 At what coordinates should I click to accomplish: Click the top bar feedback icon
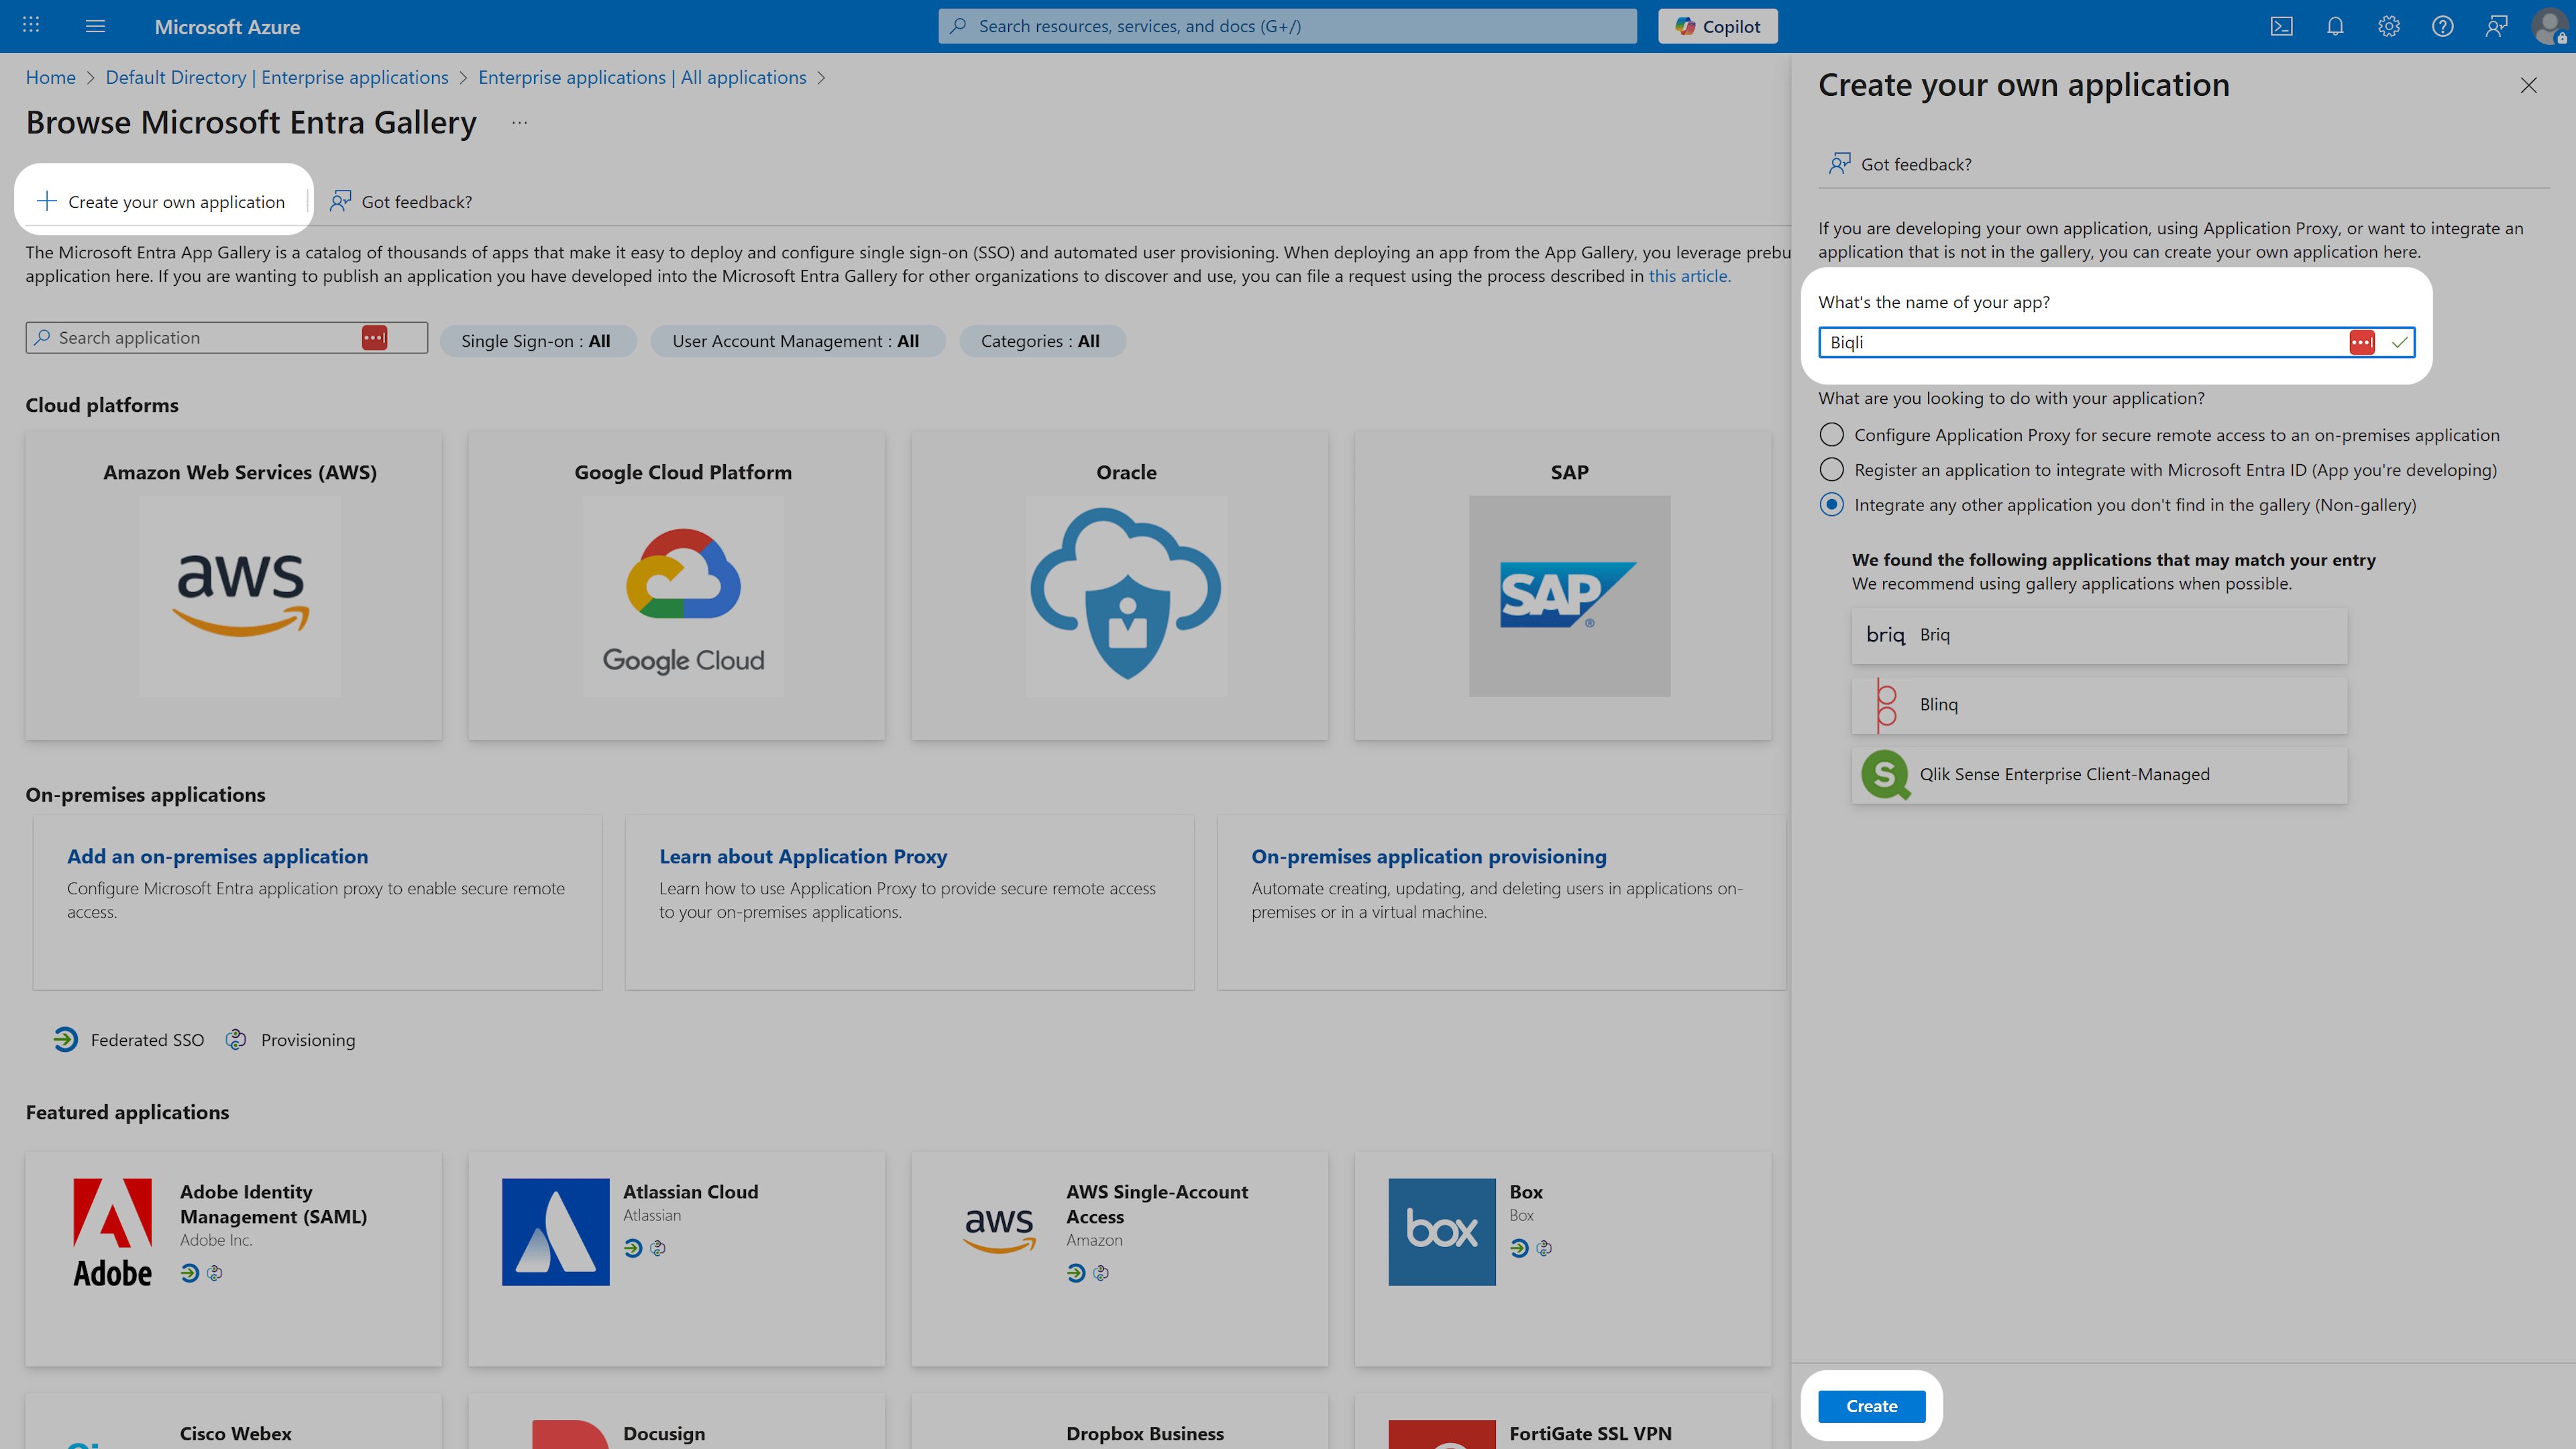click(x=2496, y=26)
